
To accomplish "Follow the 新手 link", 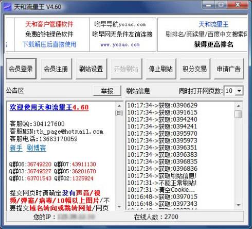I will pos(16,148).
